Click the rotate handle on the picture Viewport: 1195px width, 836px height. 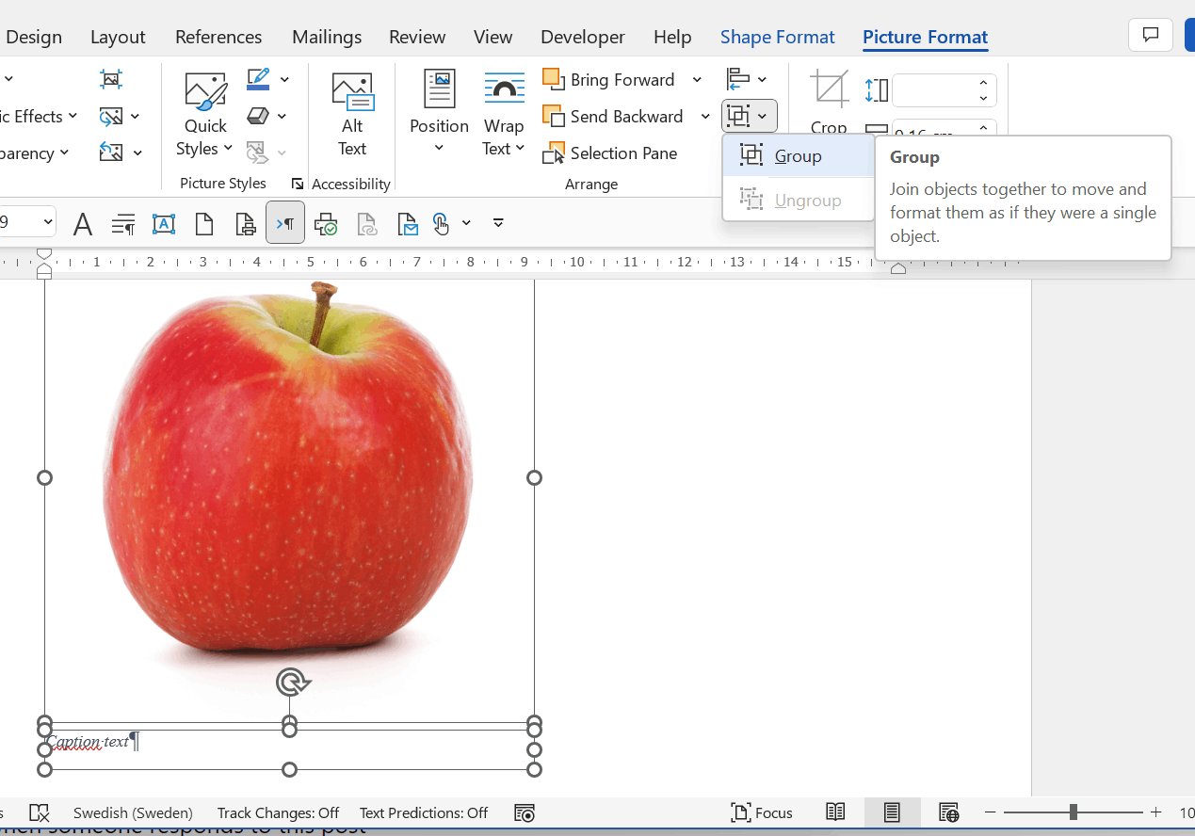(x=292, y=682)
